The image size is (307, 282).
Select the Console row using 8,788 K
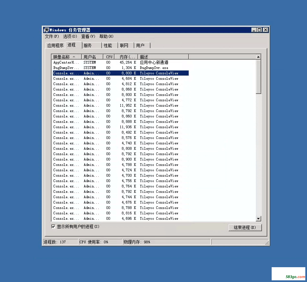[121, 208]
